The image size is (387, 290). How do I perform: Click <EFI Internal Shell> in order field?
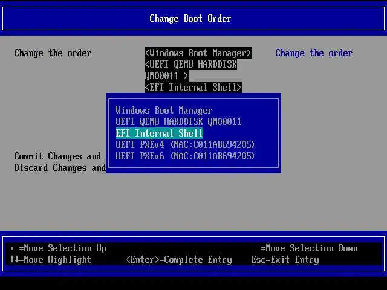[193, 87]
